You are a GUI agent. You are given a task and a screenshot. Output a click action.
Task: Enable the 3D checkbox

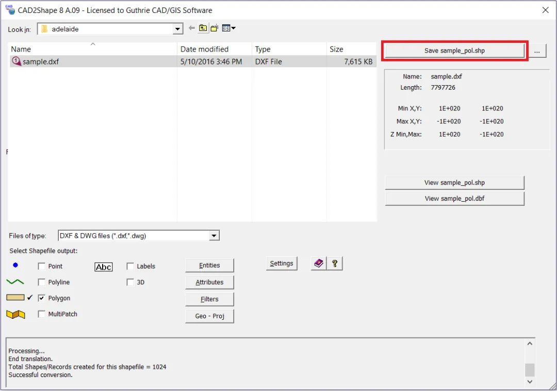pyautogui.click(x=130, y=282)
